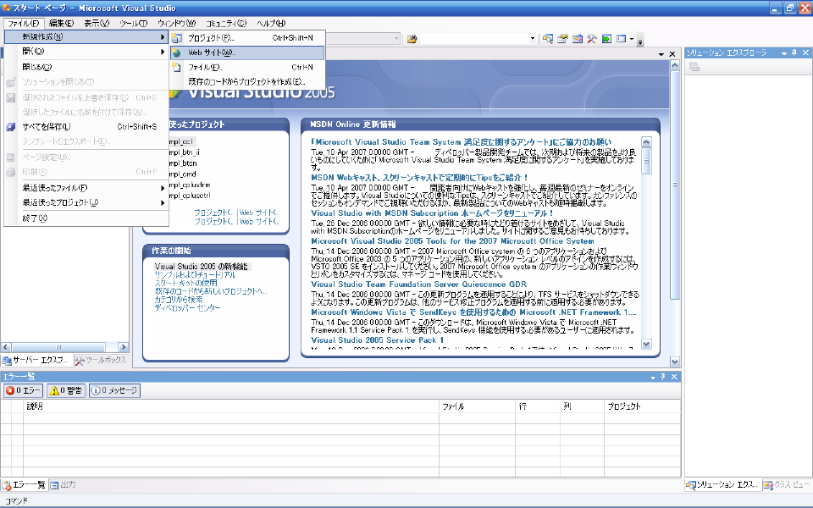The width and height of the screenshot is (813, 508).
Task: Open Error List window position dropdown
Action: coord(653,378)
